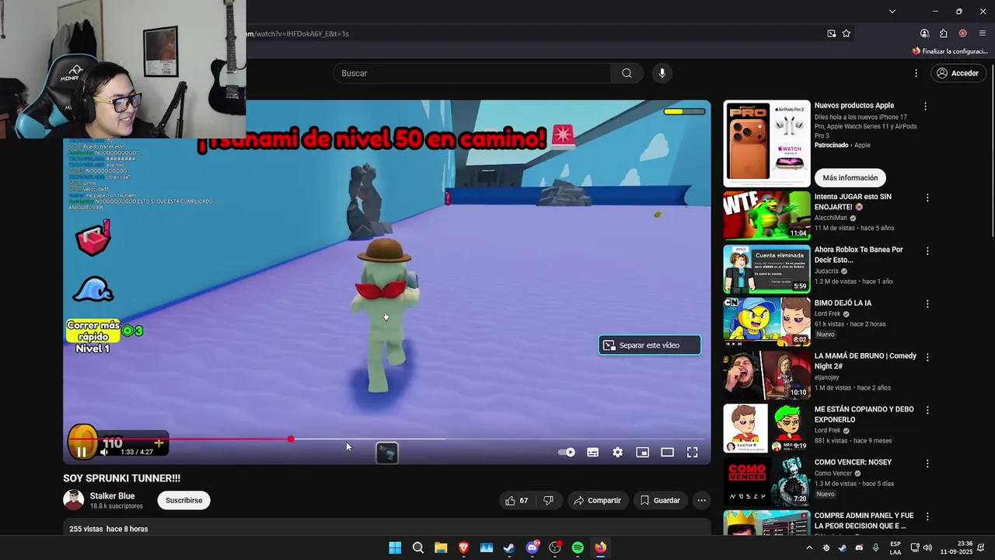The height and width of the screenshot is (560, 995).
Task: Open Brave browser from taskbar
Action: tap(463, 548)
